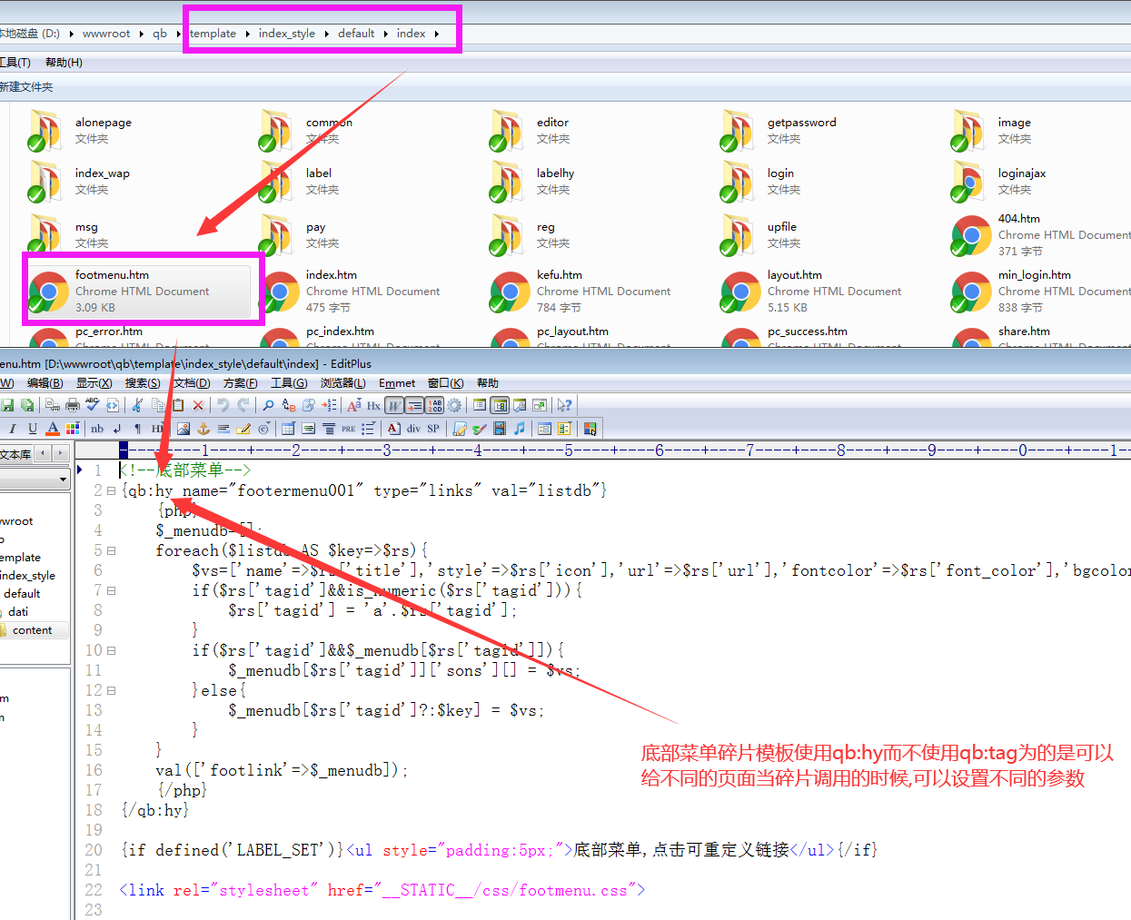This screenshot has width=1131, height=920.
Task: Click the Insert Table icon
Action: point(288,429)
